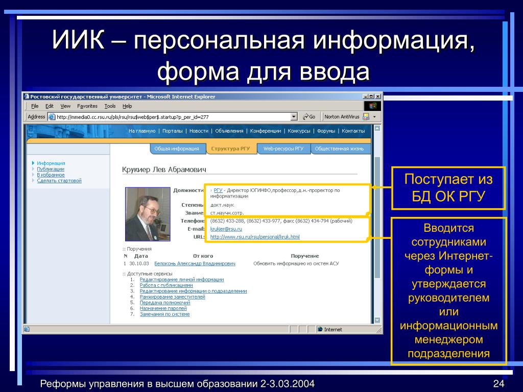Click the Norton AntiVirus toolbar icon
523x392 pixels.
(366, 117)
